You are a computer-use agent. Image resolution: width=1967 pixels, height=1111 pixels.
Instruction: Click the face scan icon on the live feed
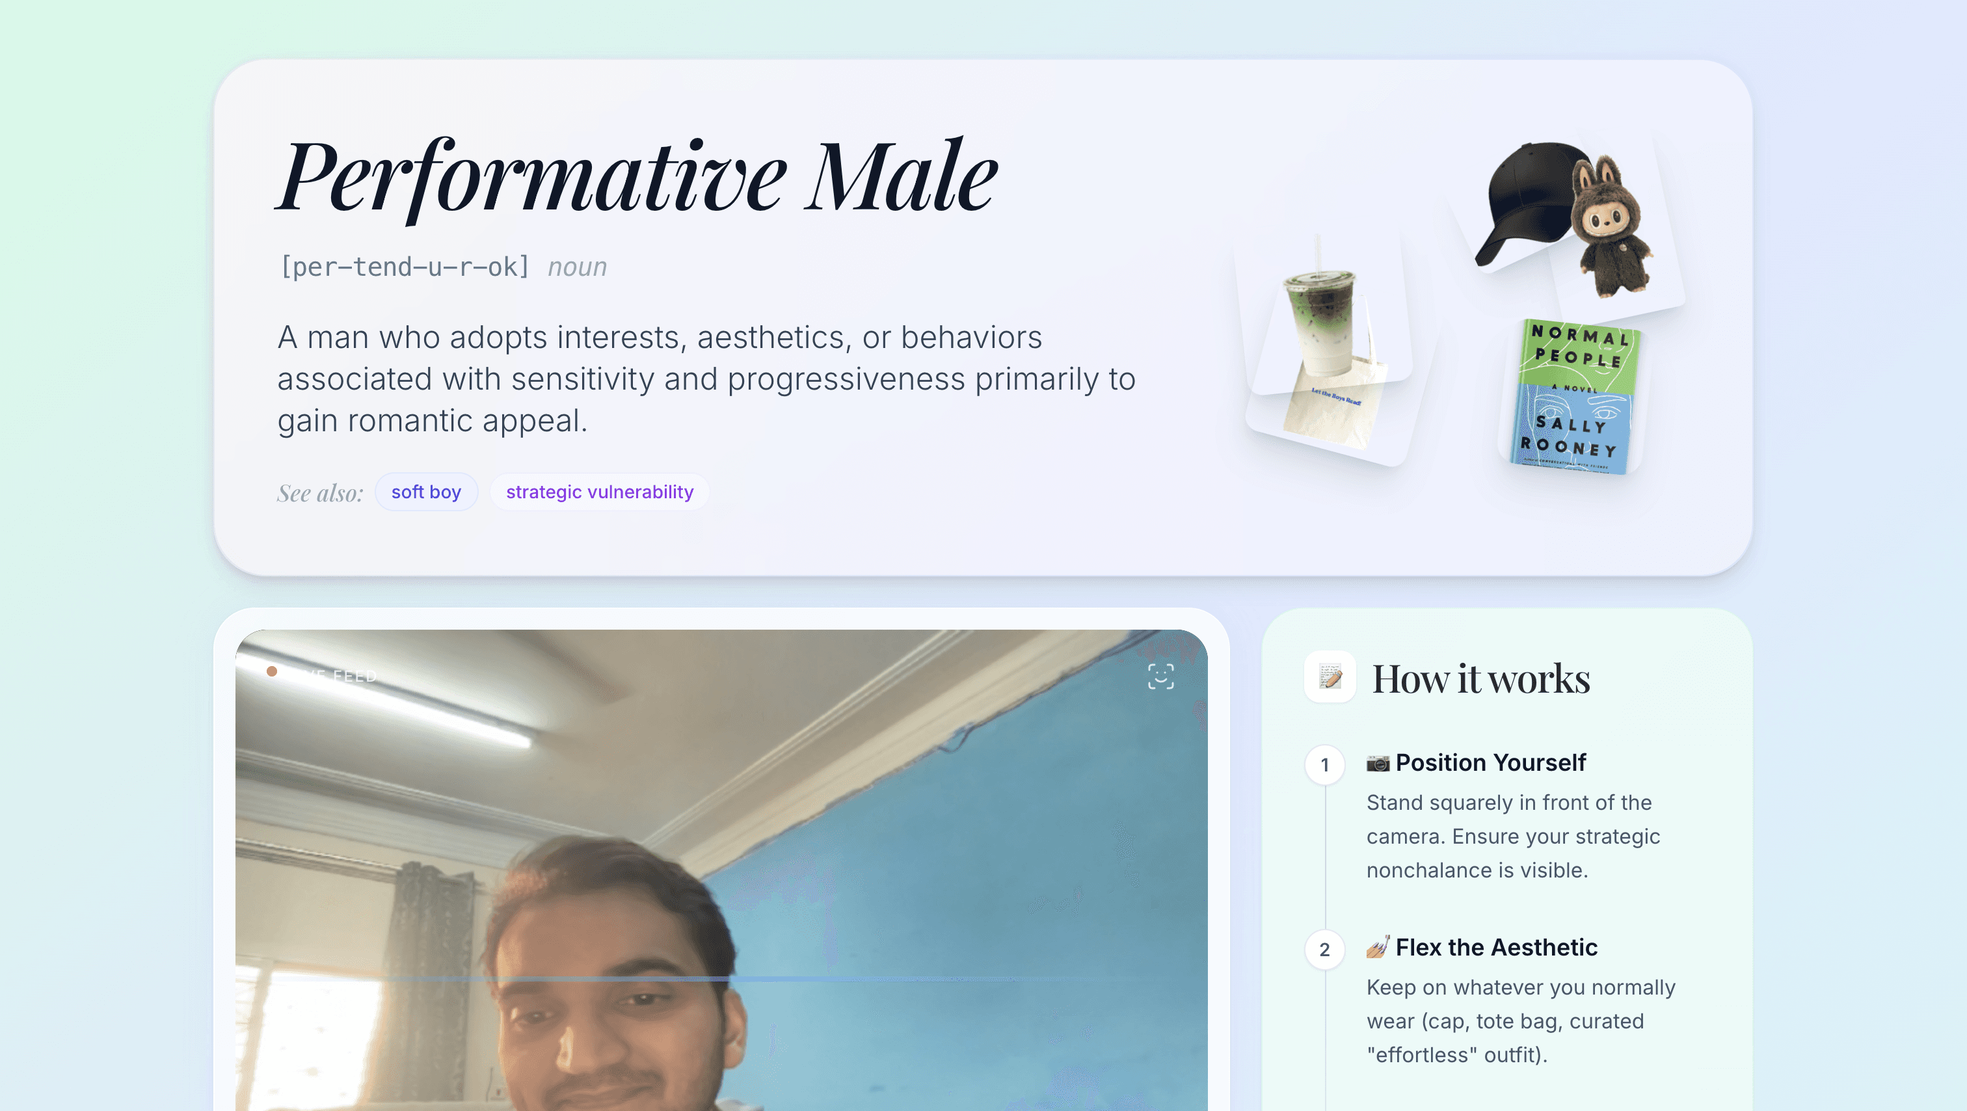[1160, 676]
